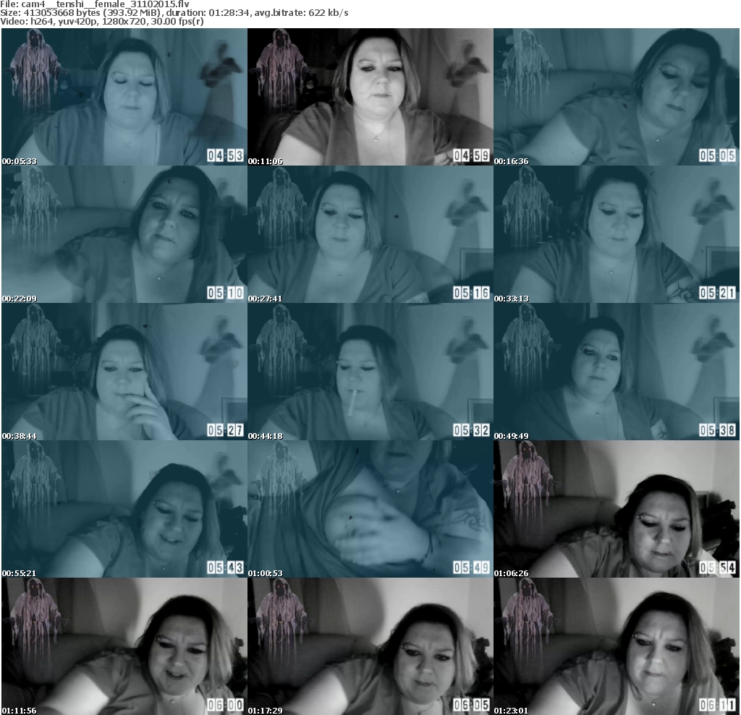Viewport: 741px width, 715px height.
Task: Select the thumbnail frame stamped 00:05:33
Action: pos(124,97)
